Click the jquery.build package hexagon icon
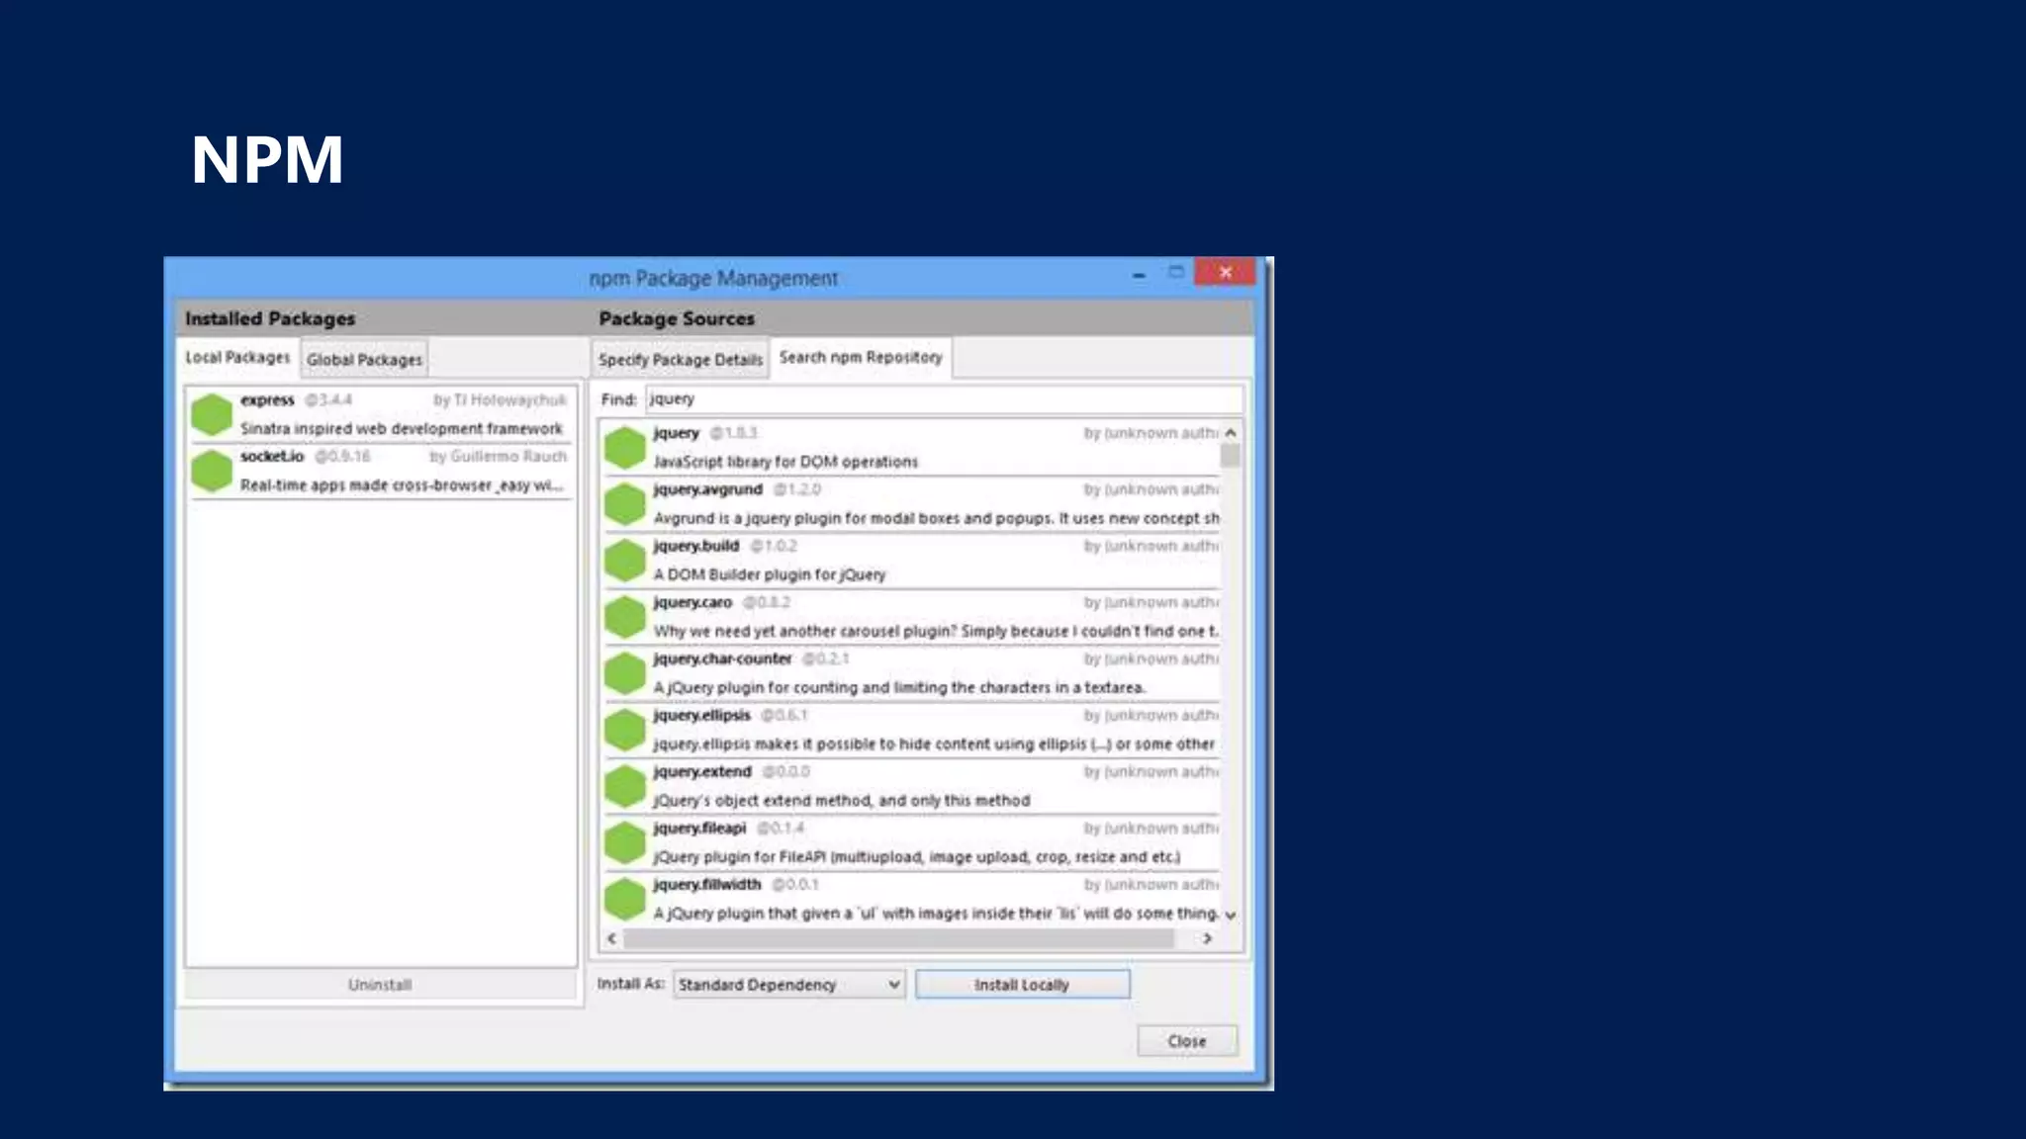The width and height of the screenshot is (2026, 1139). coord(625,560)
